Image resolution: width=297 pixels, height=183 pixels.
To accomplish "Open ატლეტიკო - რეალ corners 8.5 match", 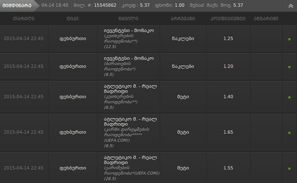I will coord(130,89).
